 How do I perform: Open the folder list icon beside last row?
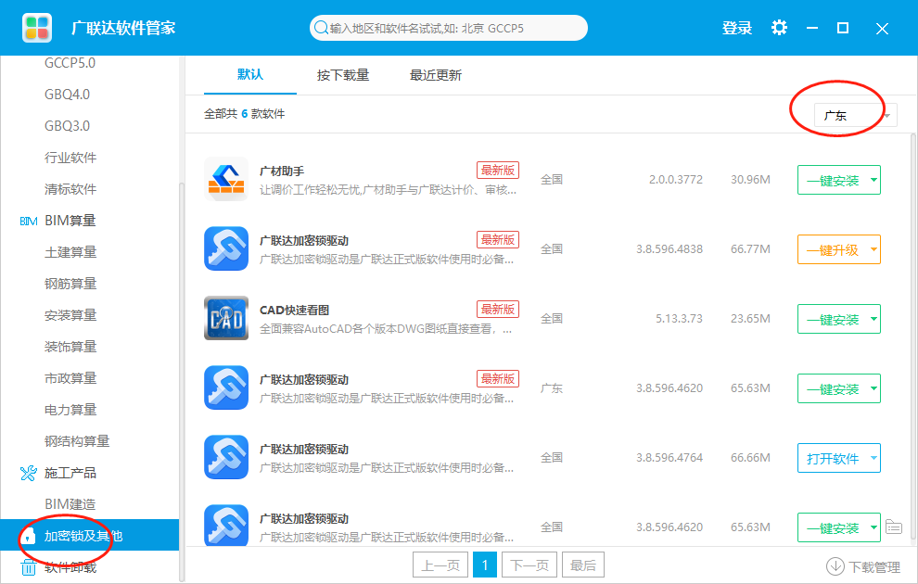tap(893, 527)
